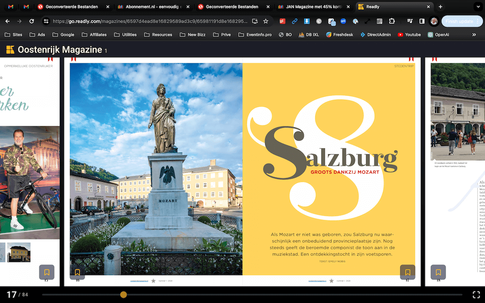The width and height of the screenshot is (485, 303).
Task: Click the yellow page-progress slider handle
Action: (124, 294)
